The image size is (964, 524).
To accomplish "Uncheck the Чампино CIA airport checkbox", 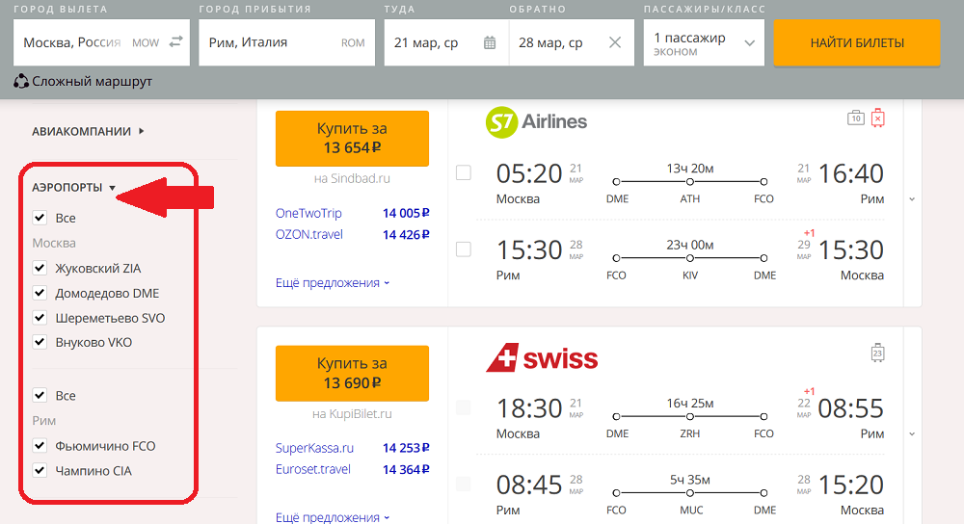I will pos(40,471).
